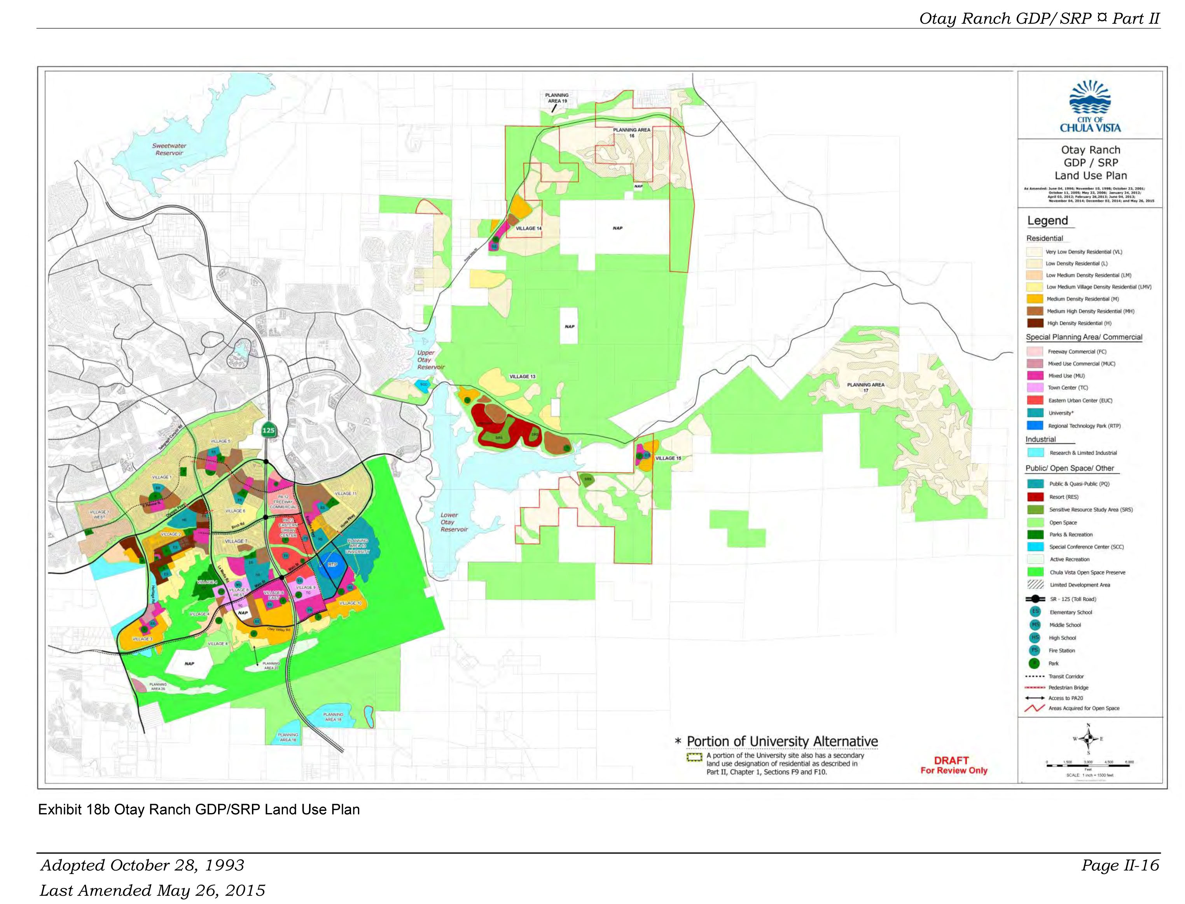
Task: Click the Pedestrian Bridge legend line symbol
Action: (1035, 687)
